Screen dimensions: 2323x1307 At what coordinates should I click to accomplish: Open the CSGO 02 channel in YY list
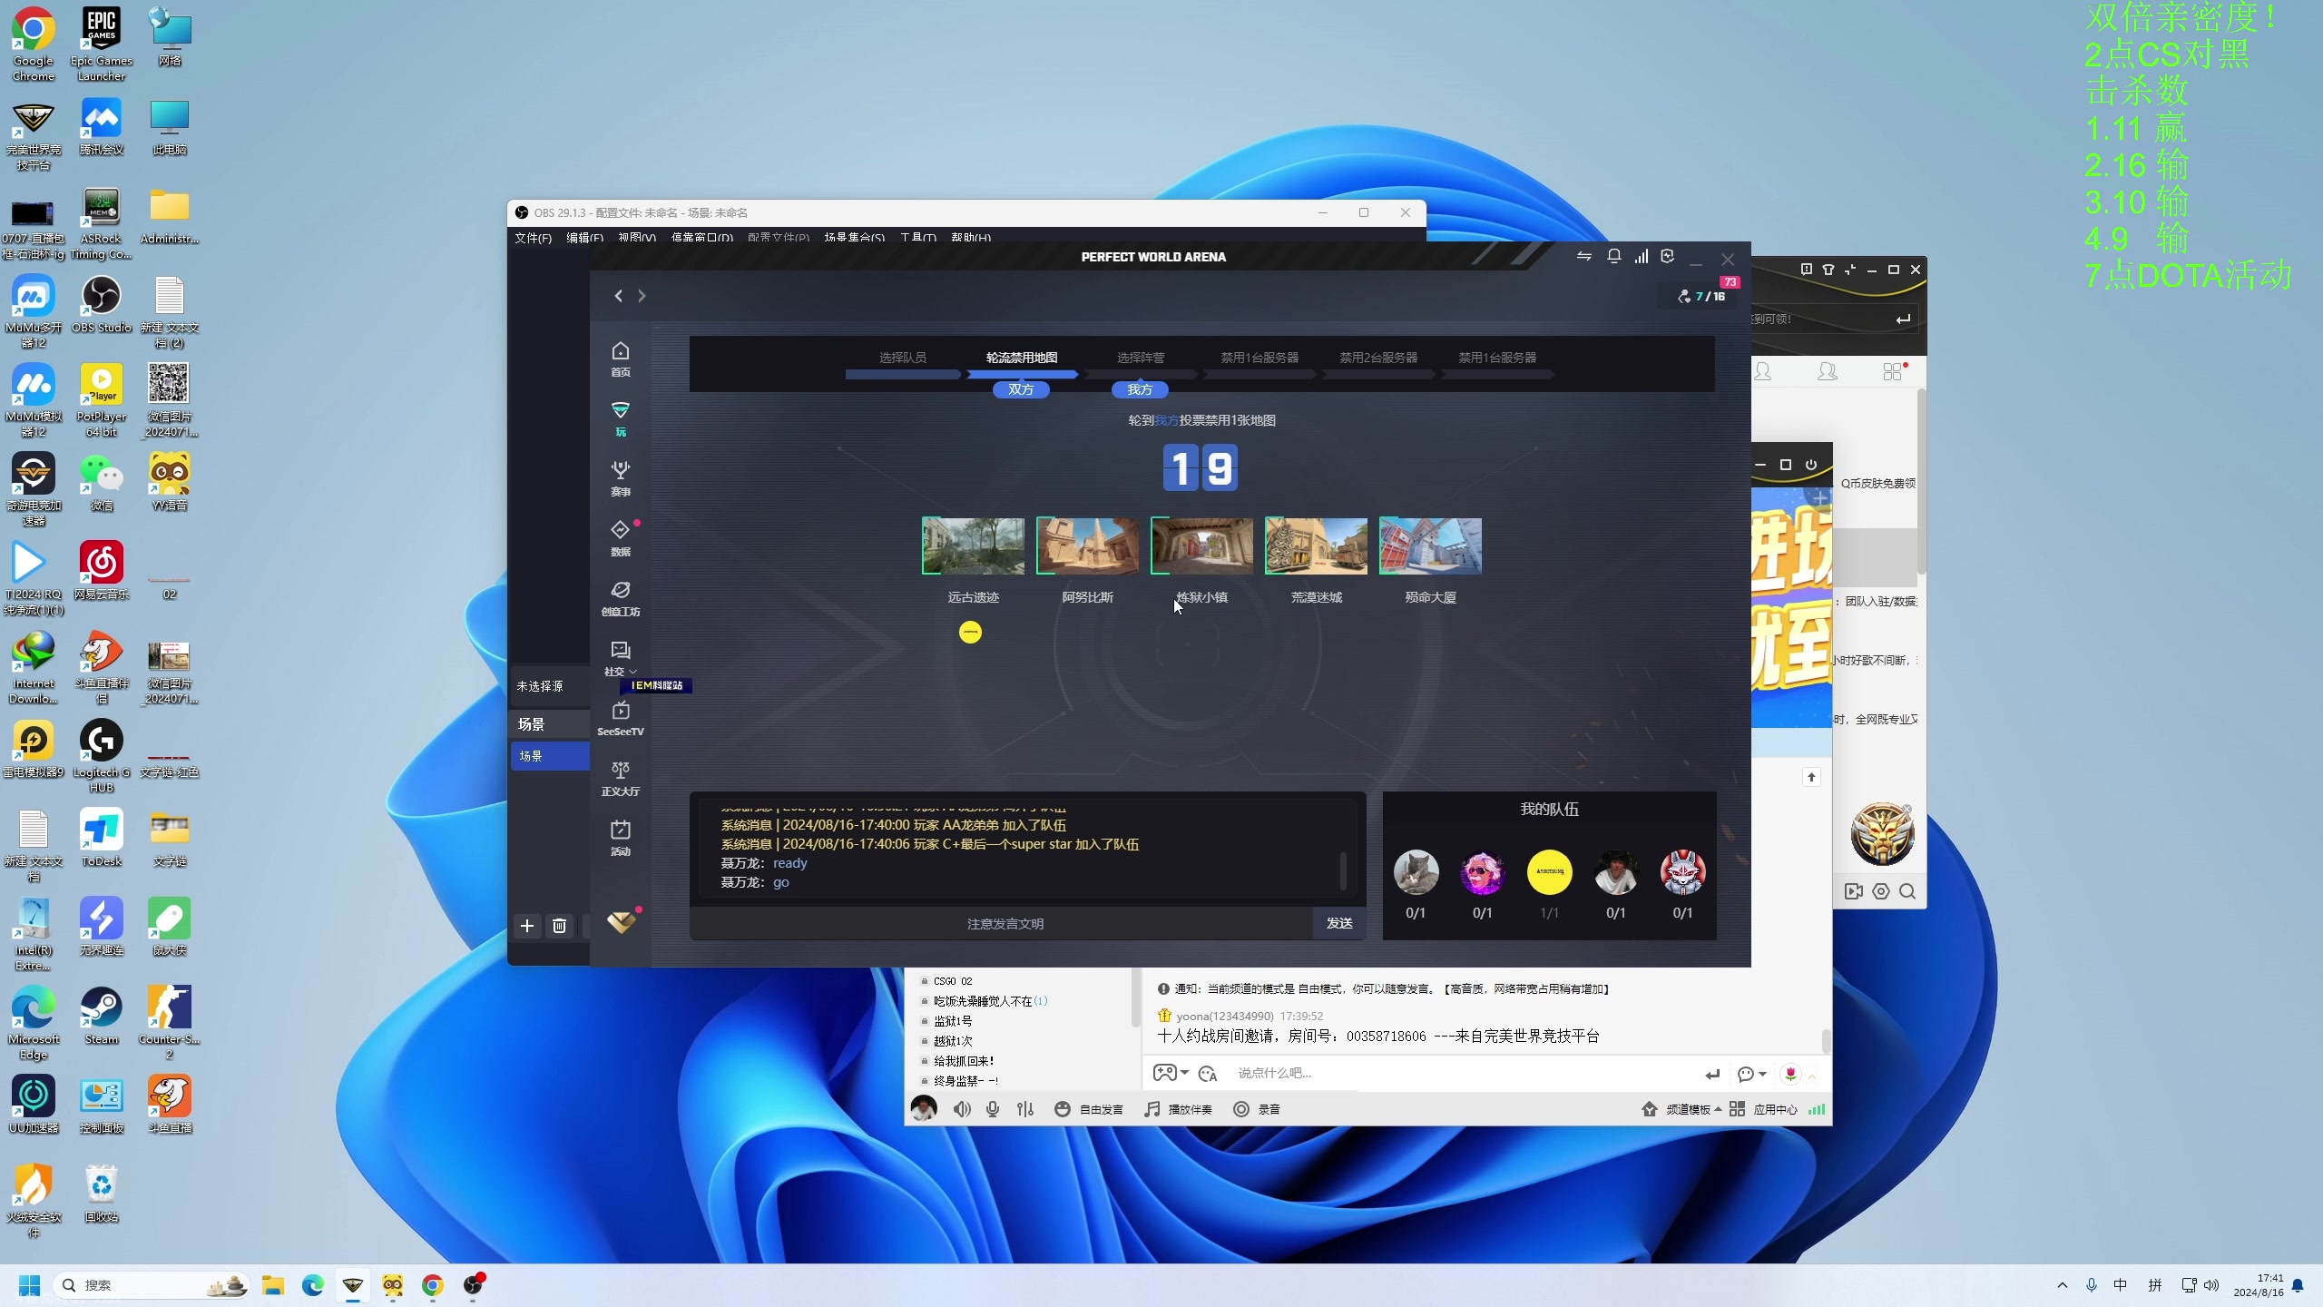953,981
